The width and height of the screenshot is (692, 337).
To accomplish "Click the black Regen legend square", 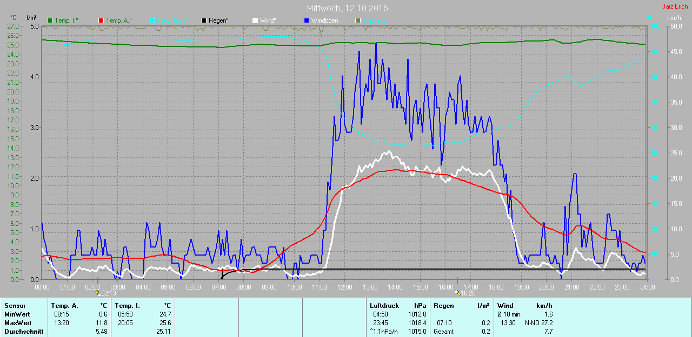I will [x=204, y=20].
